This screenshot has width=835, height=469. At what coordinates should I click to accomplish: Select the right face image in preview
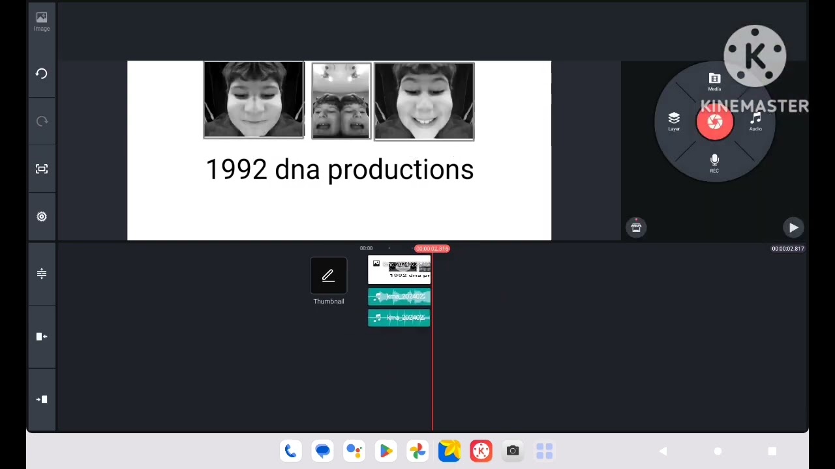424,101
